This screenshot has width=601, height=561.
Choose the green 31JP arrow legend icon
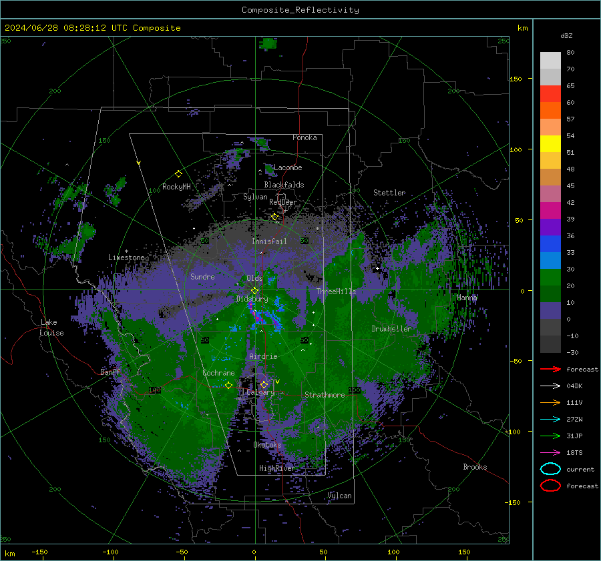coord(550,436)
